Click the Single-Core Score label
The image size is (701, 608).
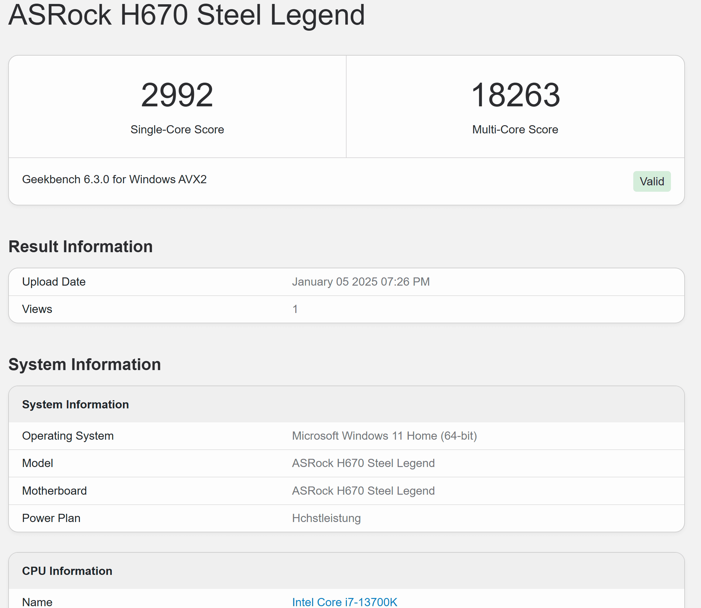[x=177, y=129]
